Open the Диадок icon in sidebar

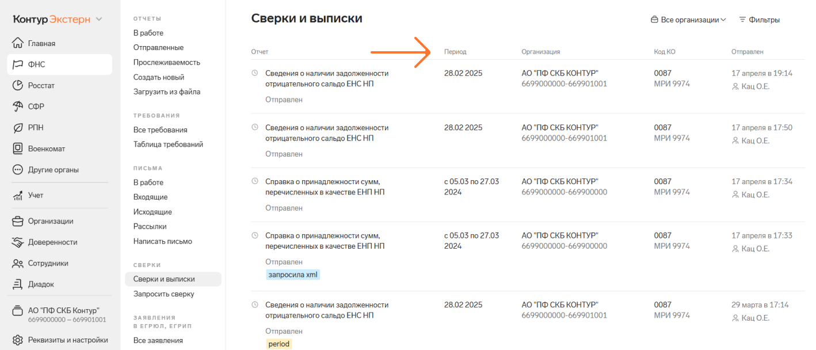(x=17, y=284)
